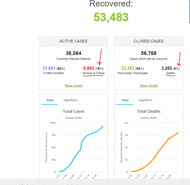This screenshot has width=190, height=185.
Task: Open Show Graph link under Closed Cases
Action: pos(149,86)
